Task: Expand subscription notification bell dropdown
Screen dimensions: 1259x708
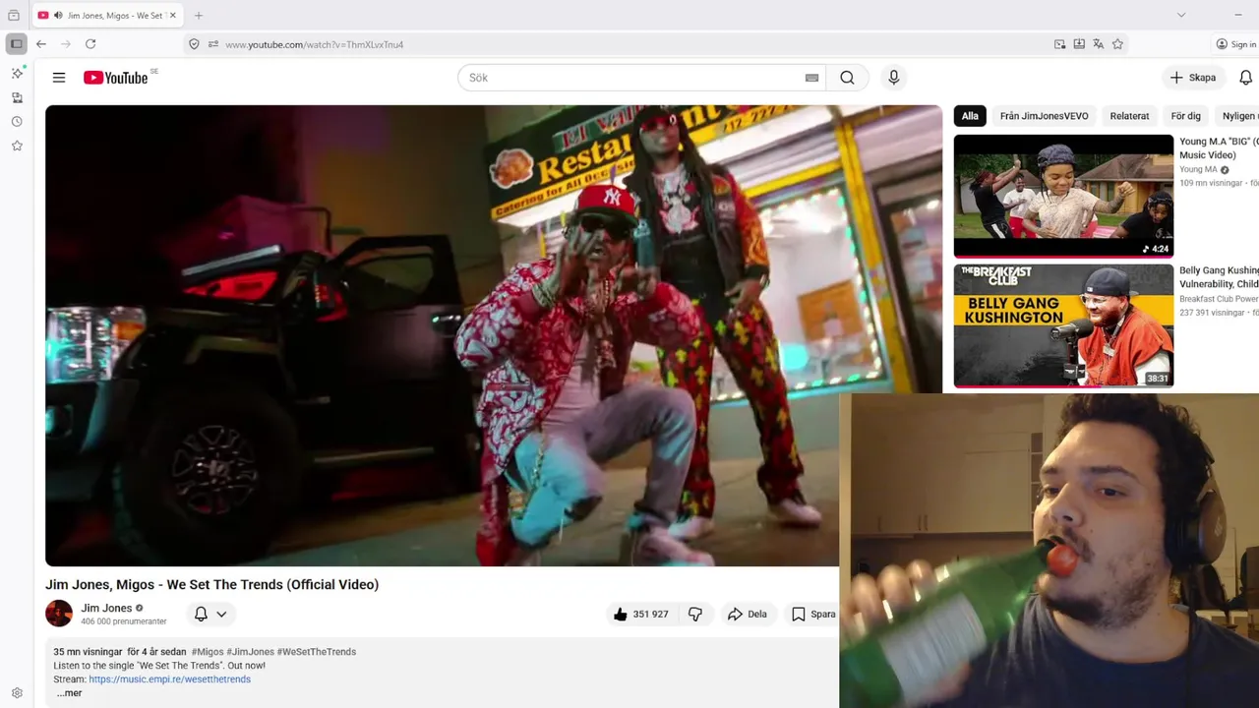Action: (x=210, y=614)
